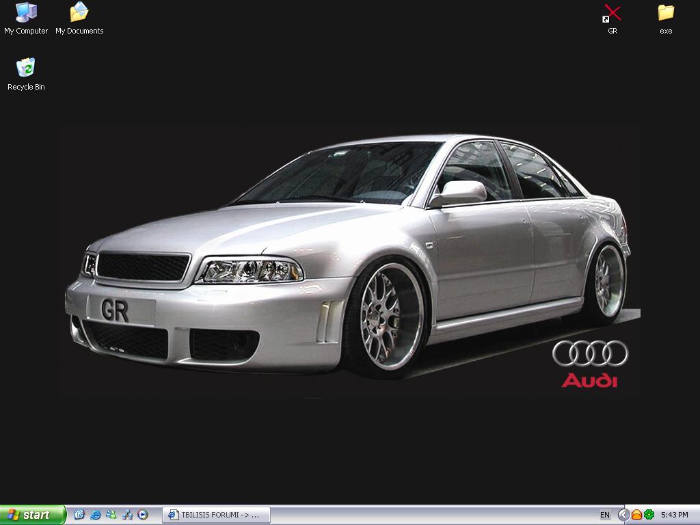
Task: Open the Start menu
Action: [32, 515]
